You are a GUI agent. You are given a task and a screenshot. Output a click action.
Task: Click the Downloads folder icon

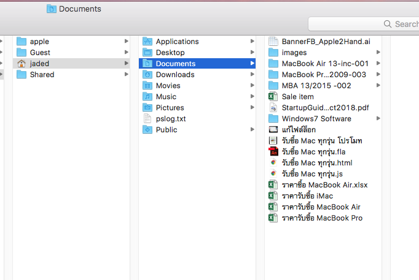tap(147, 75)
